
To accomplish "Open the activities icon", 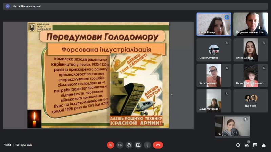I will pyautogui.click(x=264, y=145).
